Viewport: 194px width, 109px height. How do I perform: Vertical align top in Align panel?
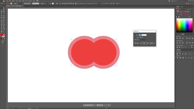pos(187,38)
